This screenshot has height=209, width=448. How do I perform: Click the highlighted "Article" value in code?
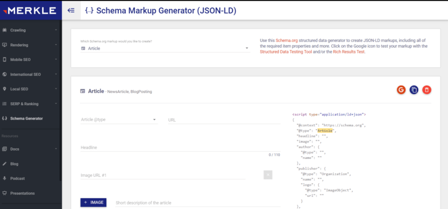point(325,130)
